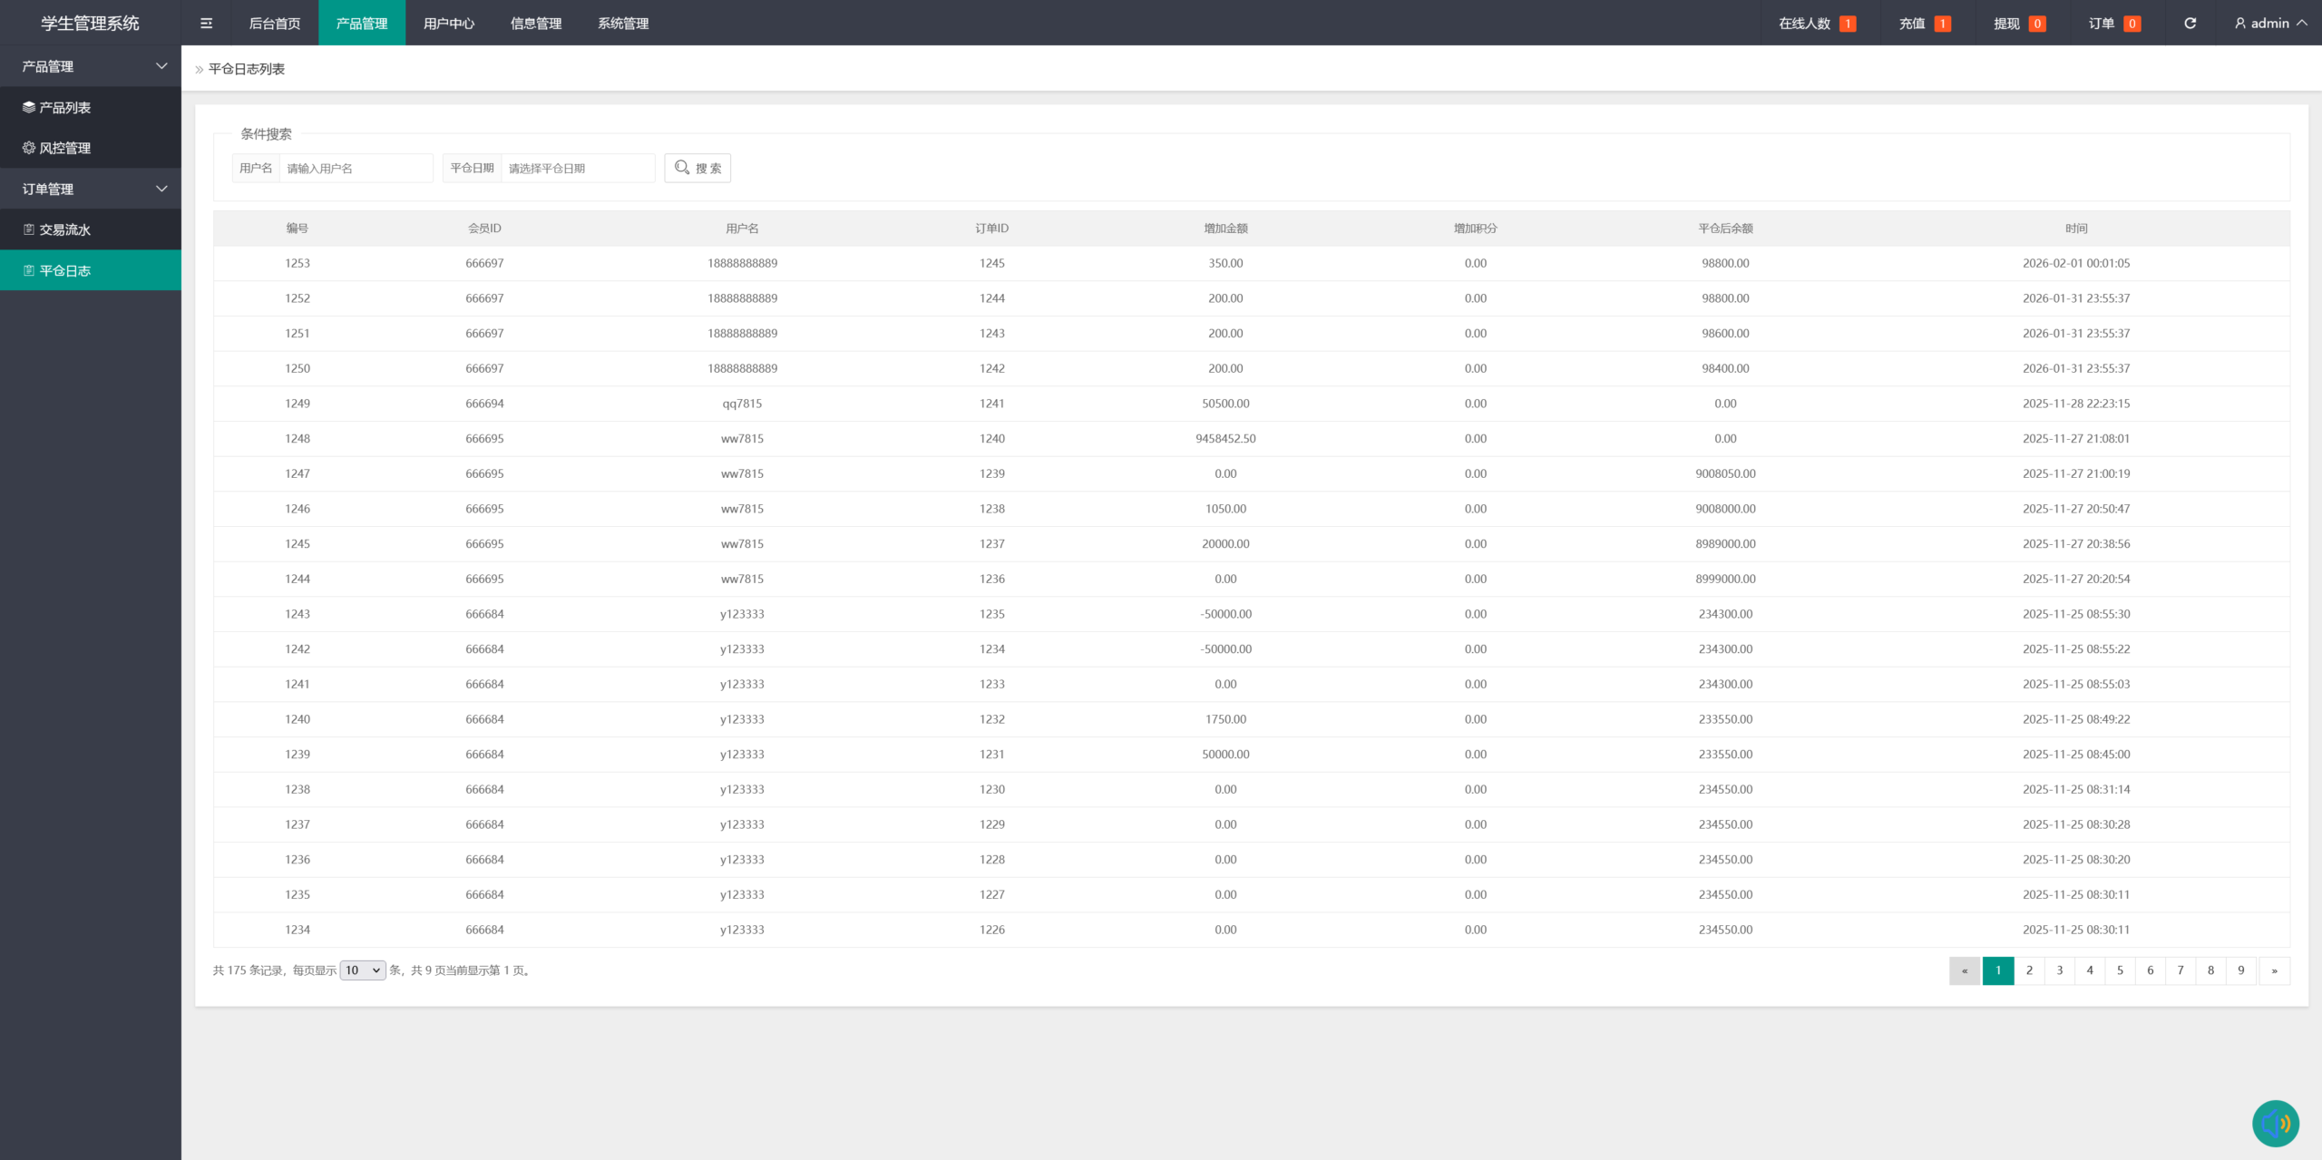This screenshot has height=1160, width=2322.
Task: Open the rows-per-page dropdown
Action: point(362,970)
